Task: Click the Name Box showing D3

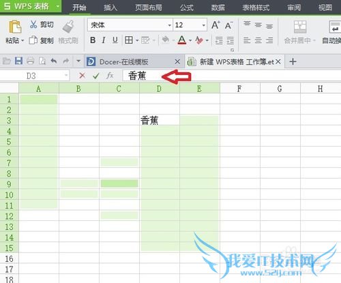Action: (x=35, y=76)
